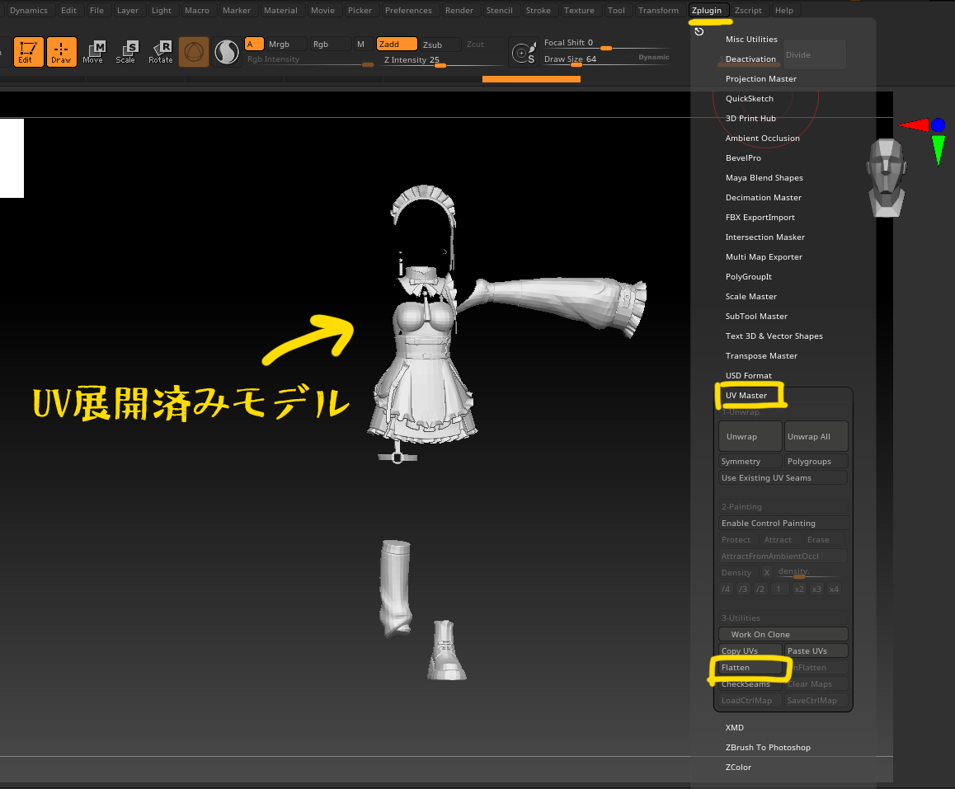Click the sculptris sphere icon beside Gizmo
Viewport: 955px width, 789px height.
(x=226, y=53)
